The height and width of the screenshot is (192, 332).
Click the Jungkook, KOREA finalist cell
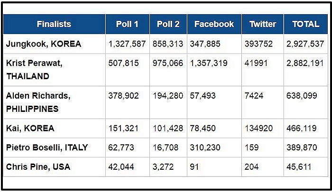[x=44, y=44]
